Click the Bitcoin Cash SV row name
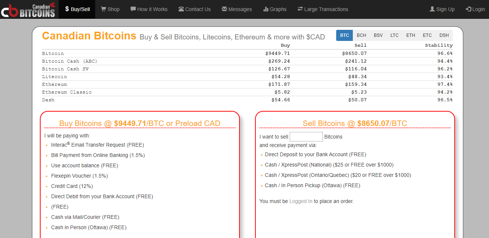The height and width of the screenshot is (238, 489). [65, 69]
